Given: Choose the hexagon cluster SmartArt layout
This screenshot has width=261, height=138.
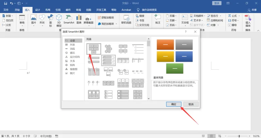Looking at the screenshot, I should pyautogui.click(x=108, y=49).
